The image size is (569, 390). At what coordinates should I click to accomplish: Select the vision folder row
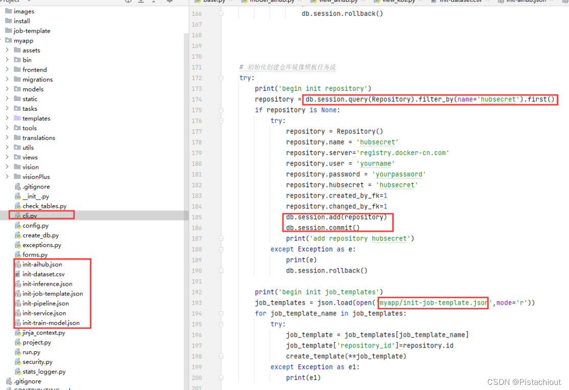coord(94,167)
